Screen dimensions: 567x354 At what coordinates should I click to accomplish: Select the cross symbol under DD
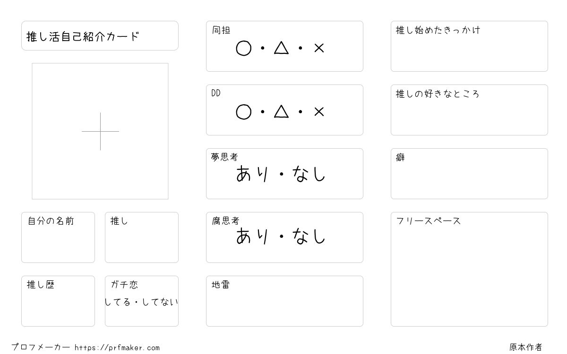pyautogui.click(x=319, y=111)
